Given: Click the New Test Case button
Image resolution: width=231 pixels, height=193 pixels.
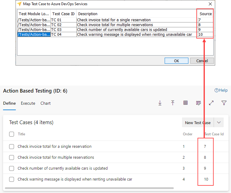Looking at the screenshot, I should point(198,122).
